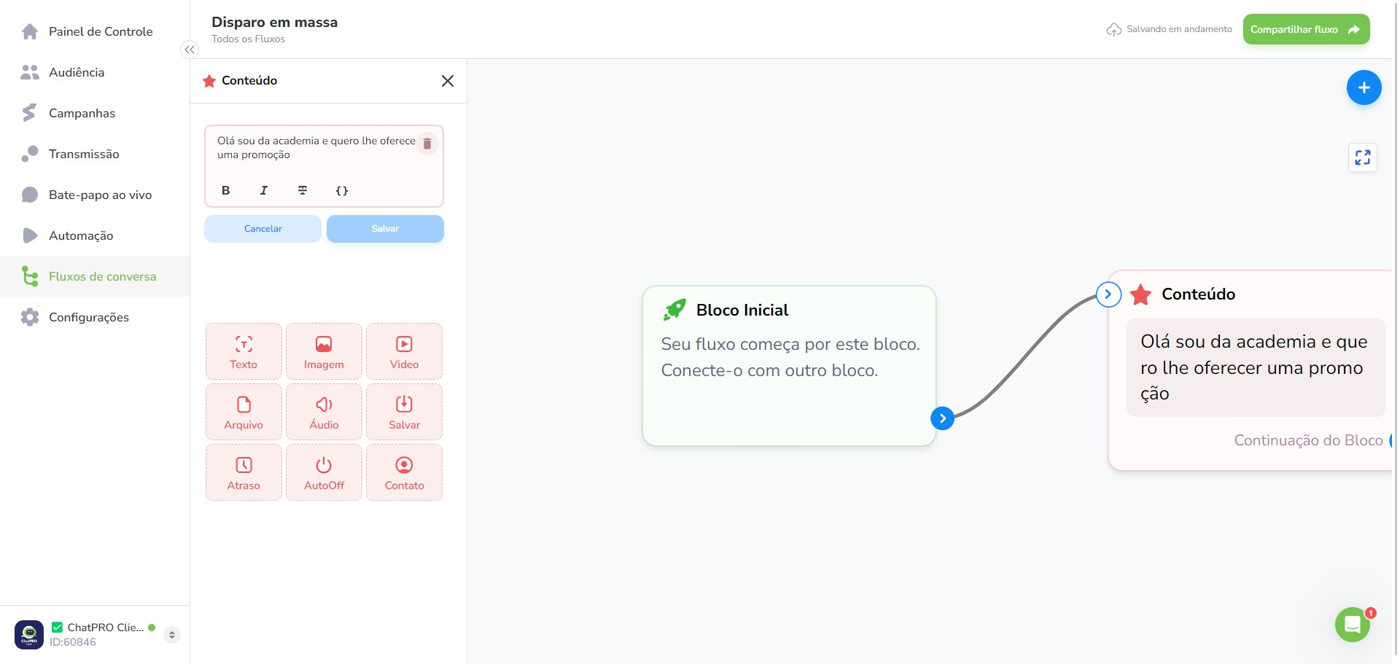1400x664 pixels.
Task: Click the cloud saving status icon
Action: (x=1114, y=30)
